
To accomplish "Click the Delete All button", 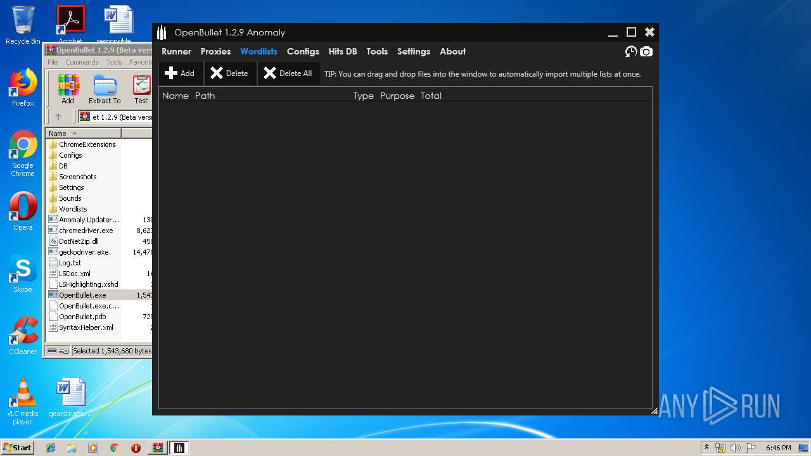I will (x=289, y=73).
